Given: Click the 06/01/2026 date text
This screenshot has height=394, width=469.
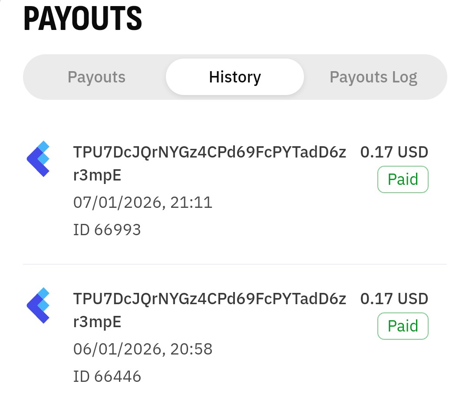Looking at the screenshot, I should coord(117,349).
